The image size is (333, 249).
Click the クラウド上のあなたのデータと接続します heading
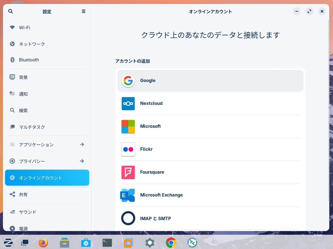210,35
